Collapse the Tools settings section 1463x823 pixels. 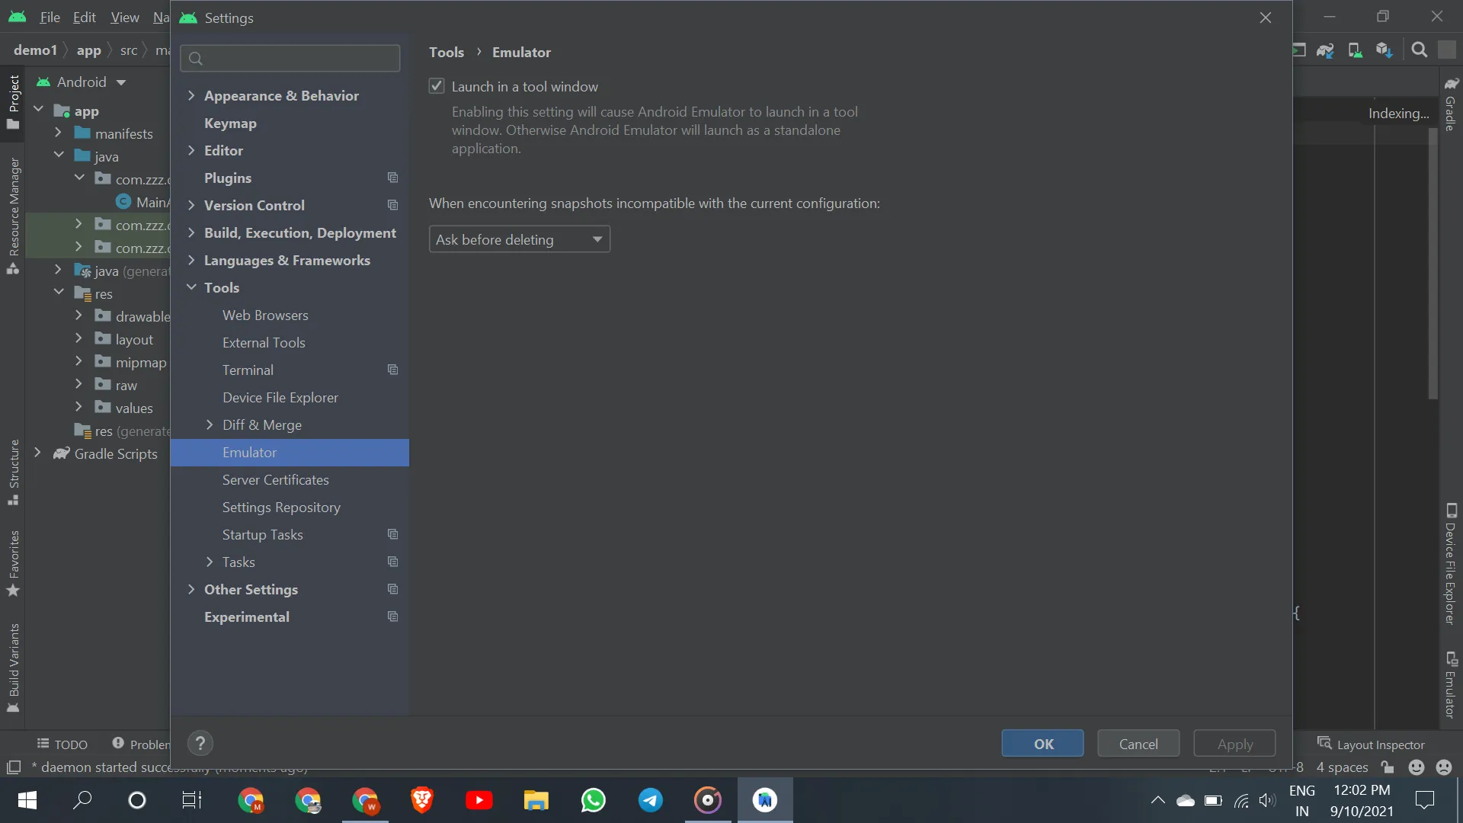click(x=191, y=288)
